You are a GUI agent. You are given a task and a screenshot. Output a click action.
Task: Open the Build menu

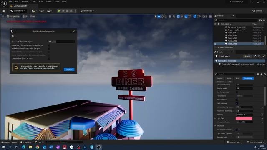tap(41, 2)
